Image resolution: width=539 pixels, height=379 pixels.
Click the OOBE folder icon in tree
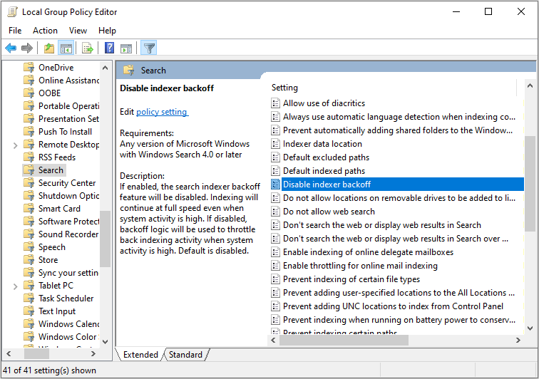29,93
